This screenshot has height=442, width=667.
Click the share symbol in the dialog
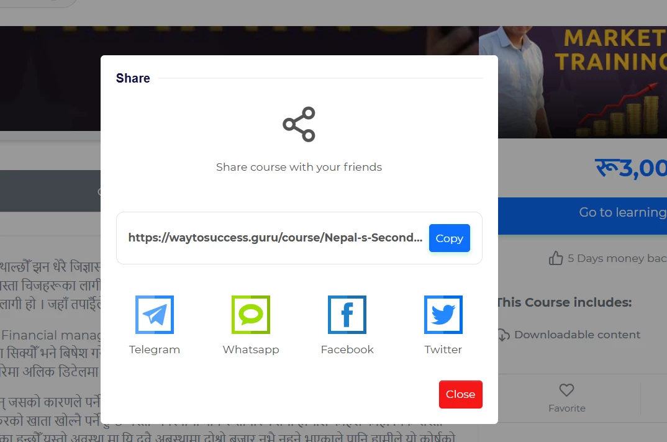(299, 124)
